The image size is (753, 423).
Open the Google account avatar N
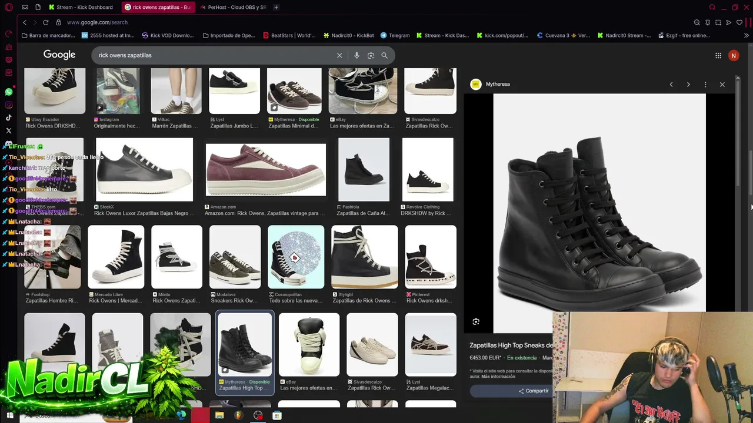(x=734, y=55)
